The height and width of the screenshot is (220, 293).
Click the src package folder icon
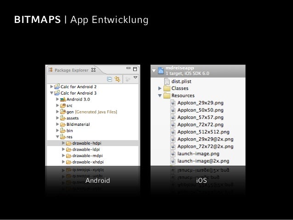click(63, 106)
